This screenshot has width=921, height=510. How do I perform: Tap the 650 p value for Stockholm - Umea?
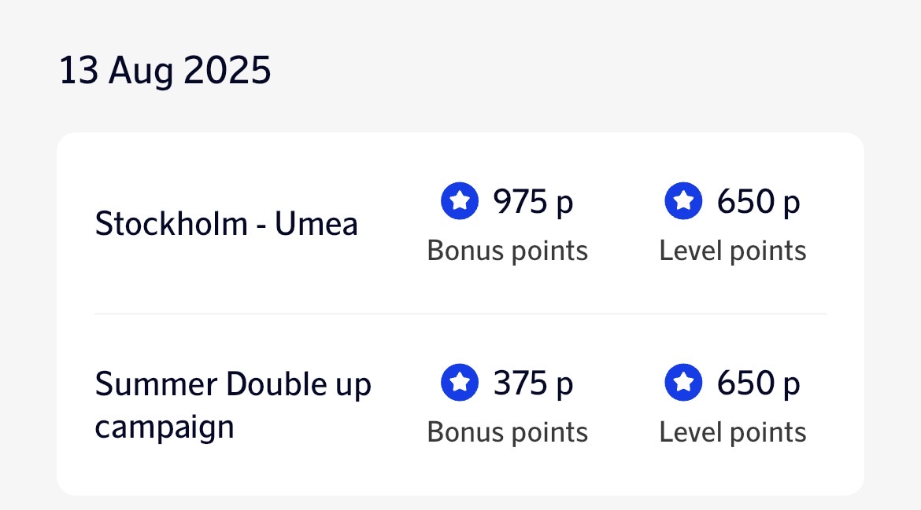coord(757,202)
